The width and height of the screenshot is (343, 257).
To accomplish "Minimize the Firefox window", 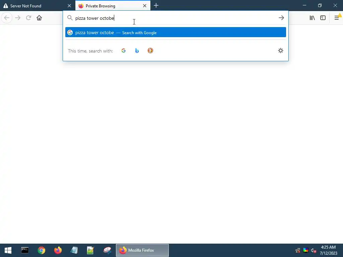I will tap(304, 5).
